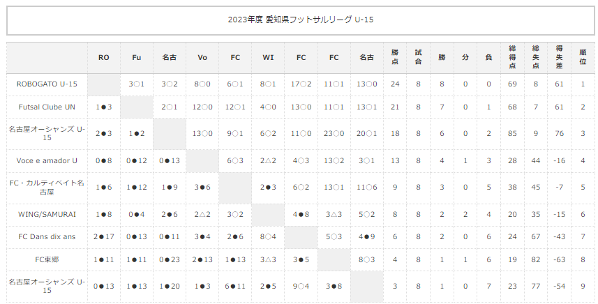Click the Voce e amador U team name
The image size is (598, 304).
point(47,161)
